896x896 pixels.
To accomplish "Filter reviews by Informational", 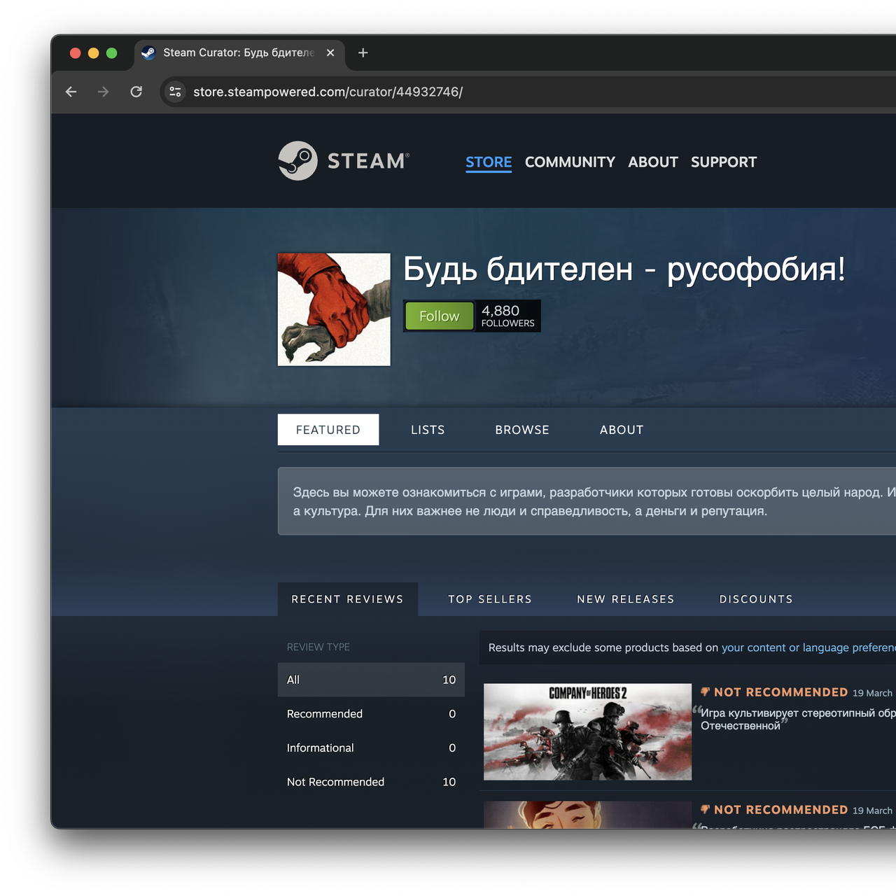I will pyautogui.click(x=371, y=748).
